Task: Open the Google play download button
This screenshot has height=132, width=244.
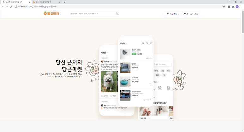Action: (x=191, y=14)
